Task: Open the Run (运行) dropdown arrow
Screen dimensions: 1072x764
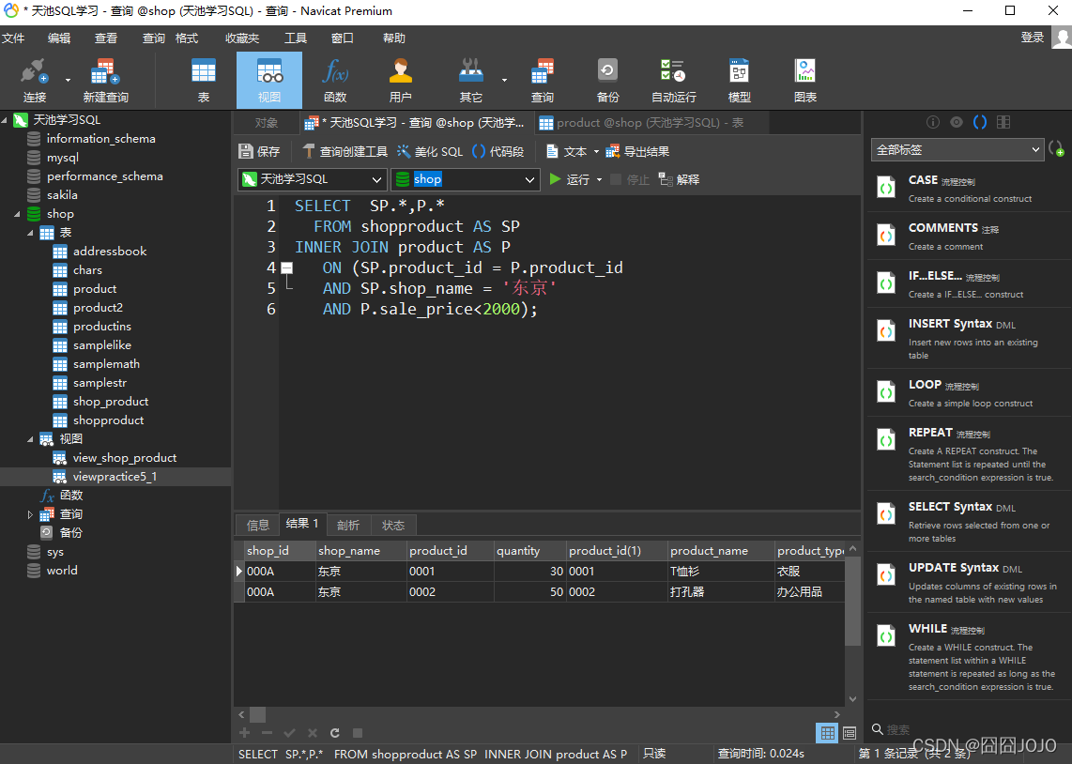Action: click(600, 179)
